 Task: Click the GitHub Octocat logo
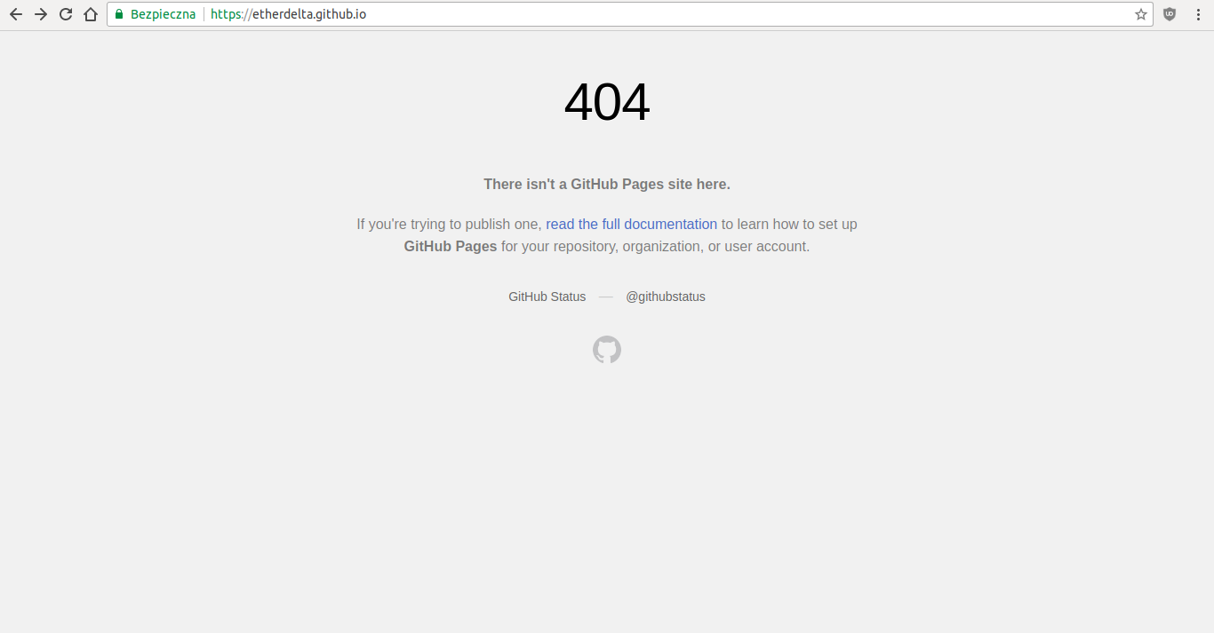point(607,350)
